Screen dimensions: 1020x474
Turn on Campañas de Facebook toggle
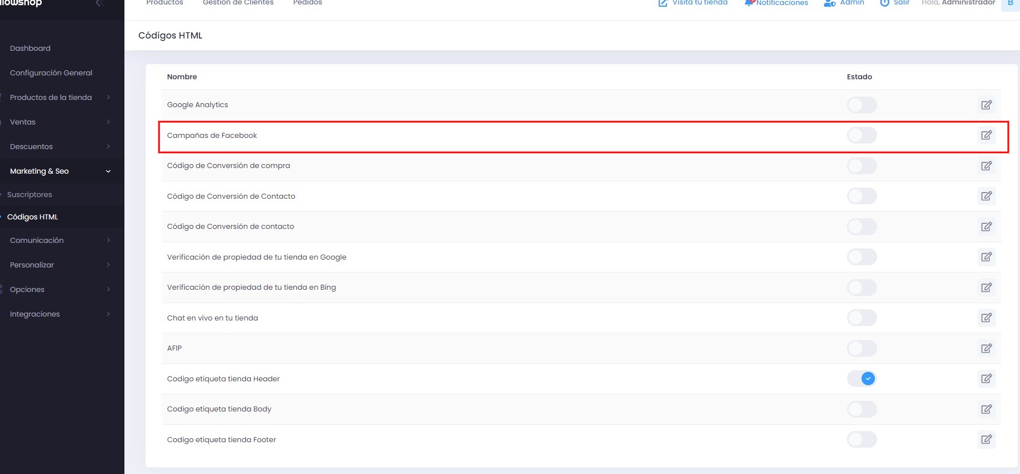pyautogui.click(x=862, y=135)
